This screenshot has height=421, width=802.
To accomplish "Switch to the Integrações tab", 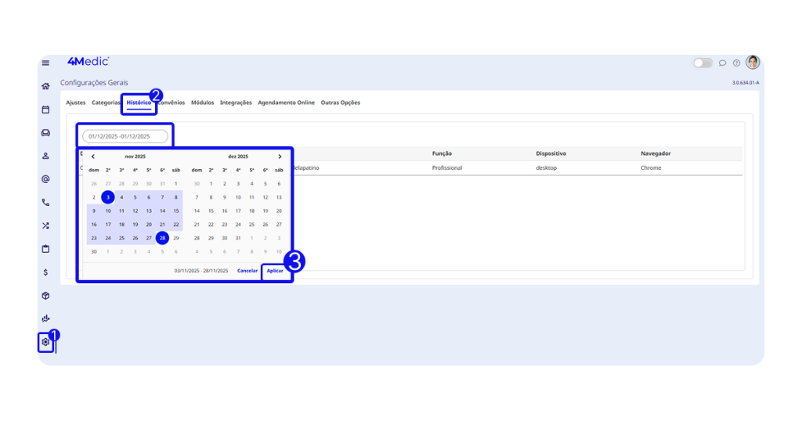I will coord(236,103).
